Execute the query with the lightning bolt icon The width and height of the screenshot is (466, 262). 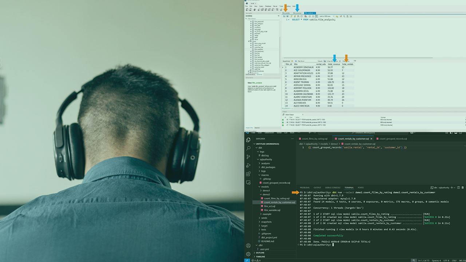[x=291, y=16]
